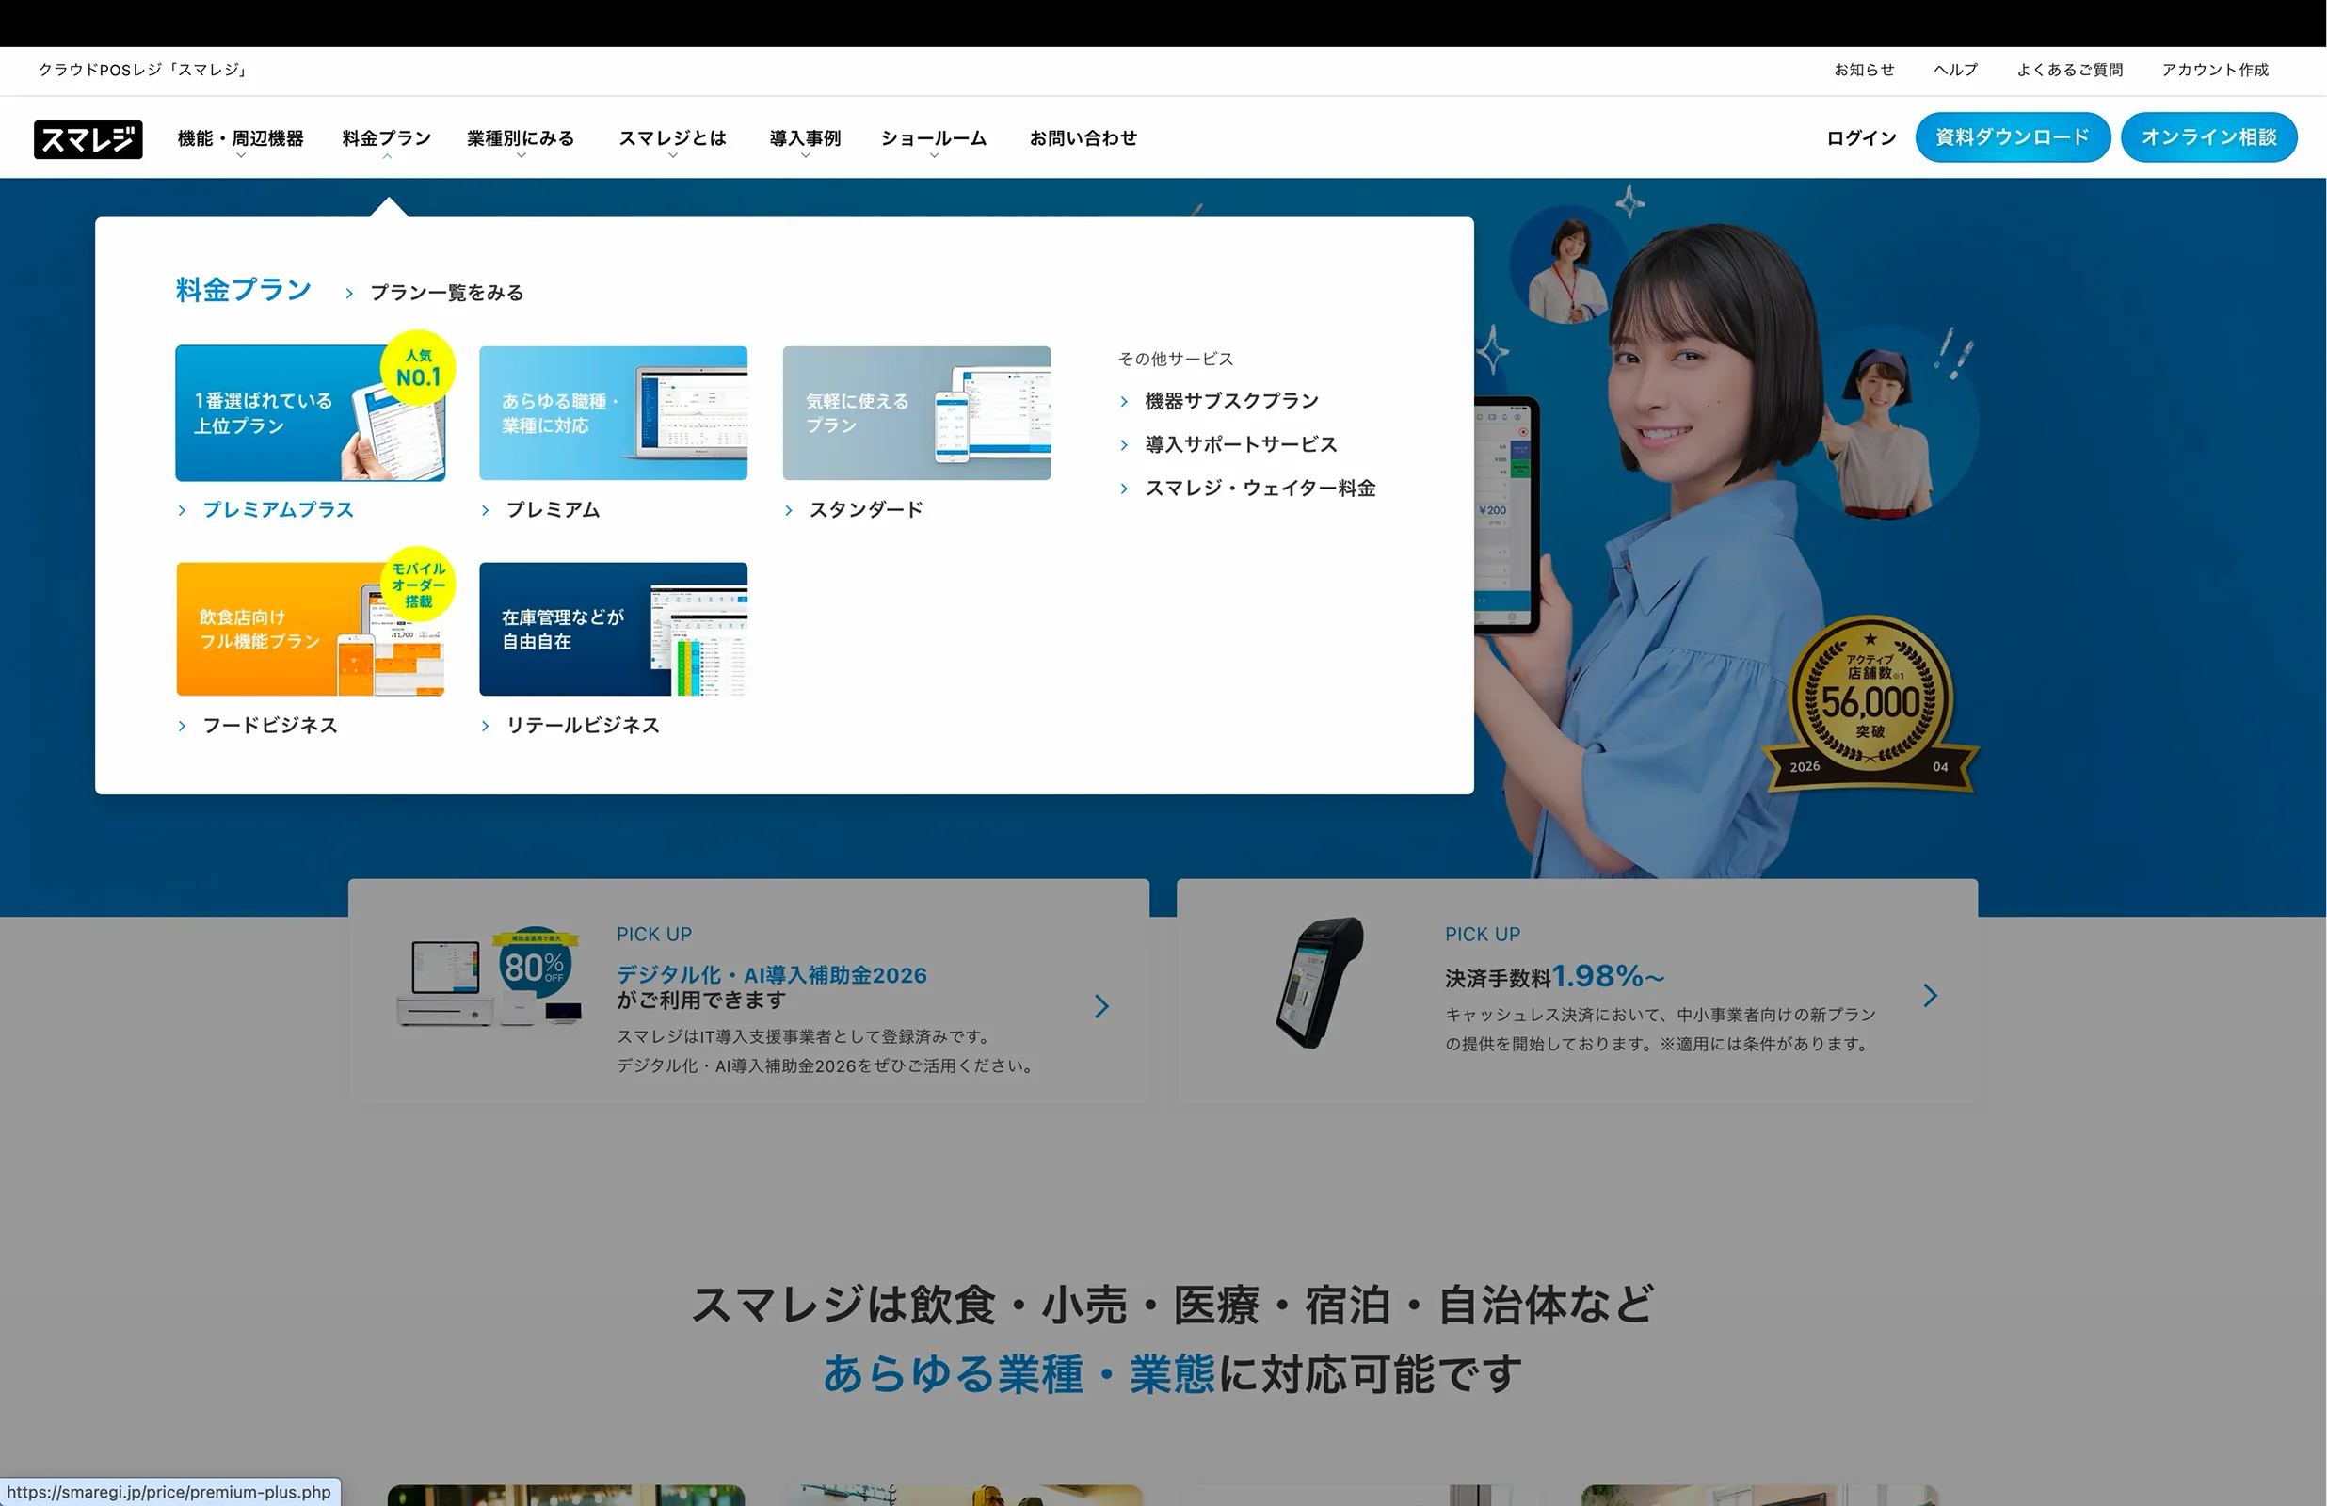
Task: Click the モバイルオーダー搭載 yellow badge
Action: (x=419, y=585)
